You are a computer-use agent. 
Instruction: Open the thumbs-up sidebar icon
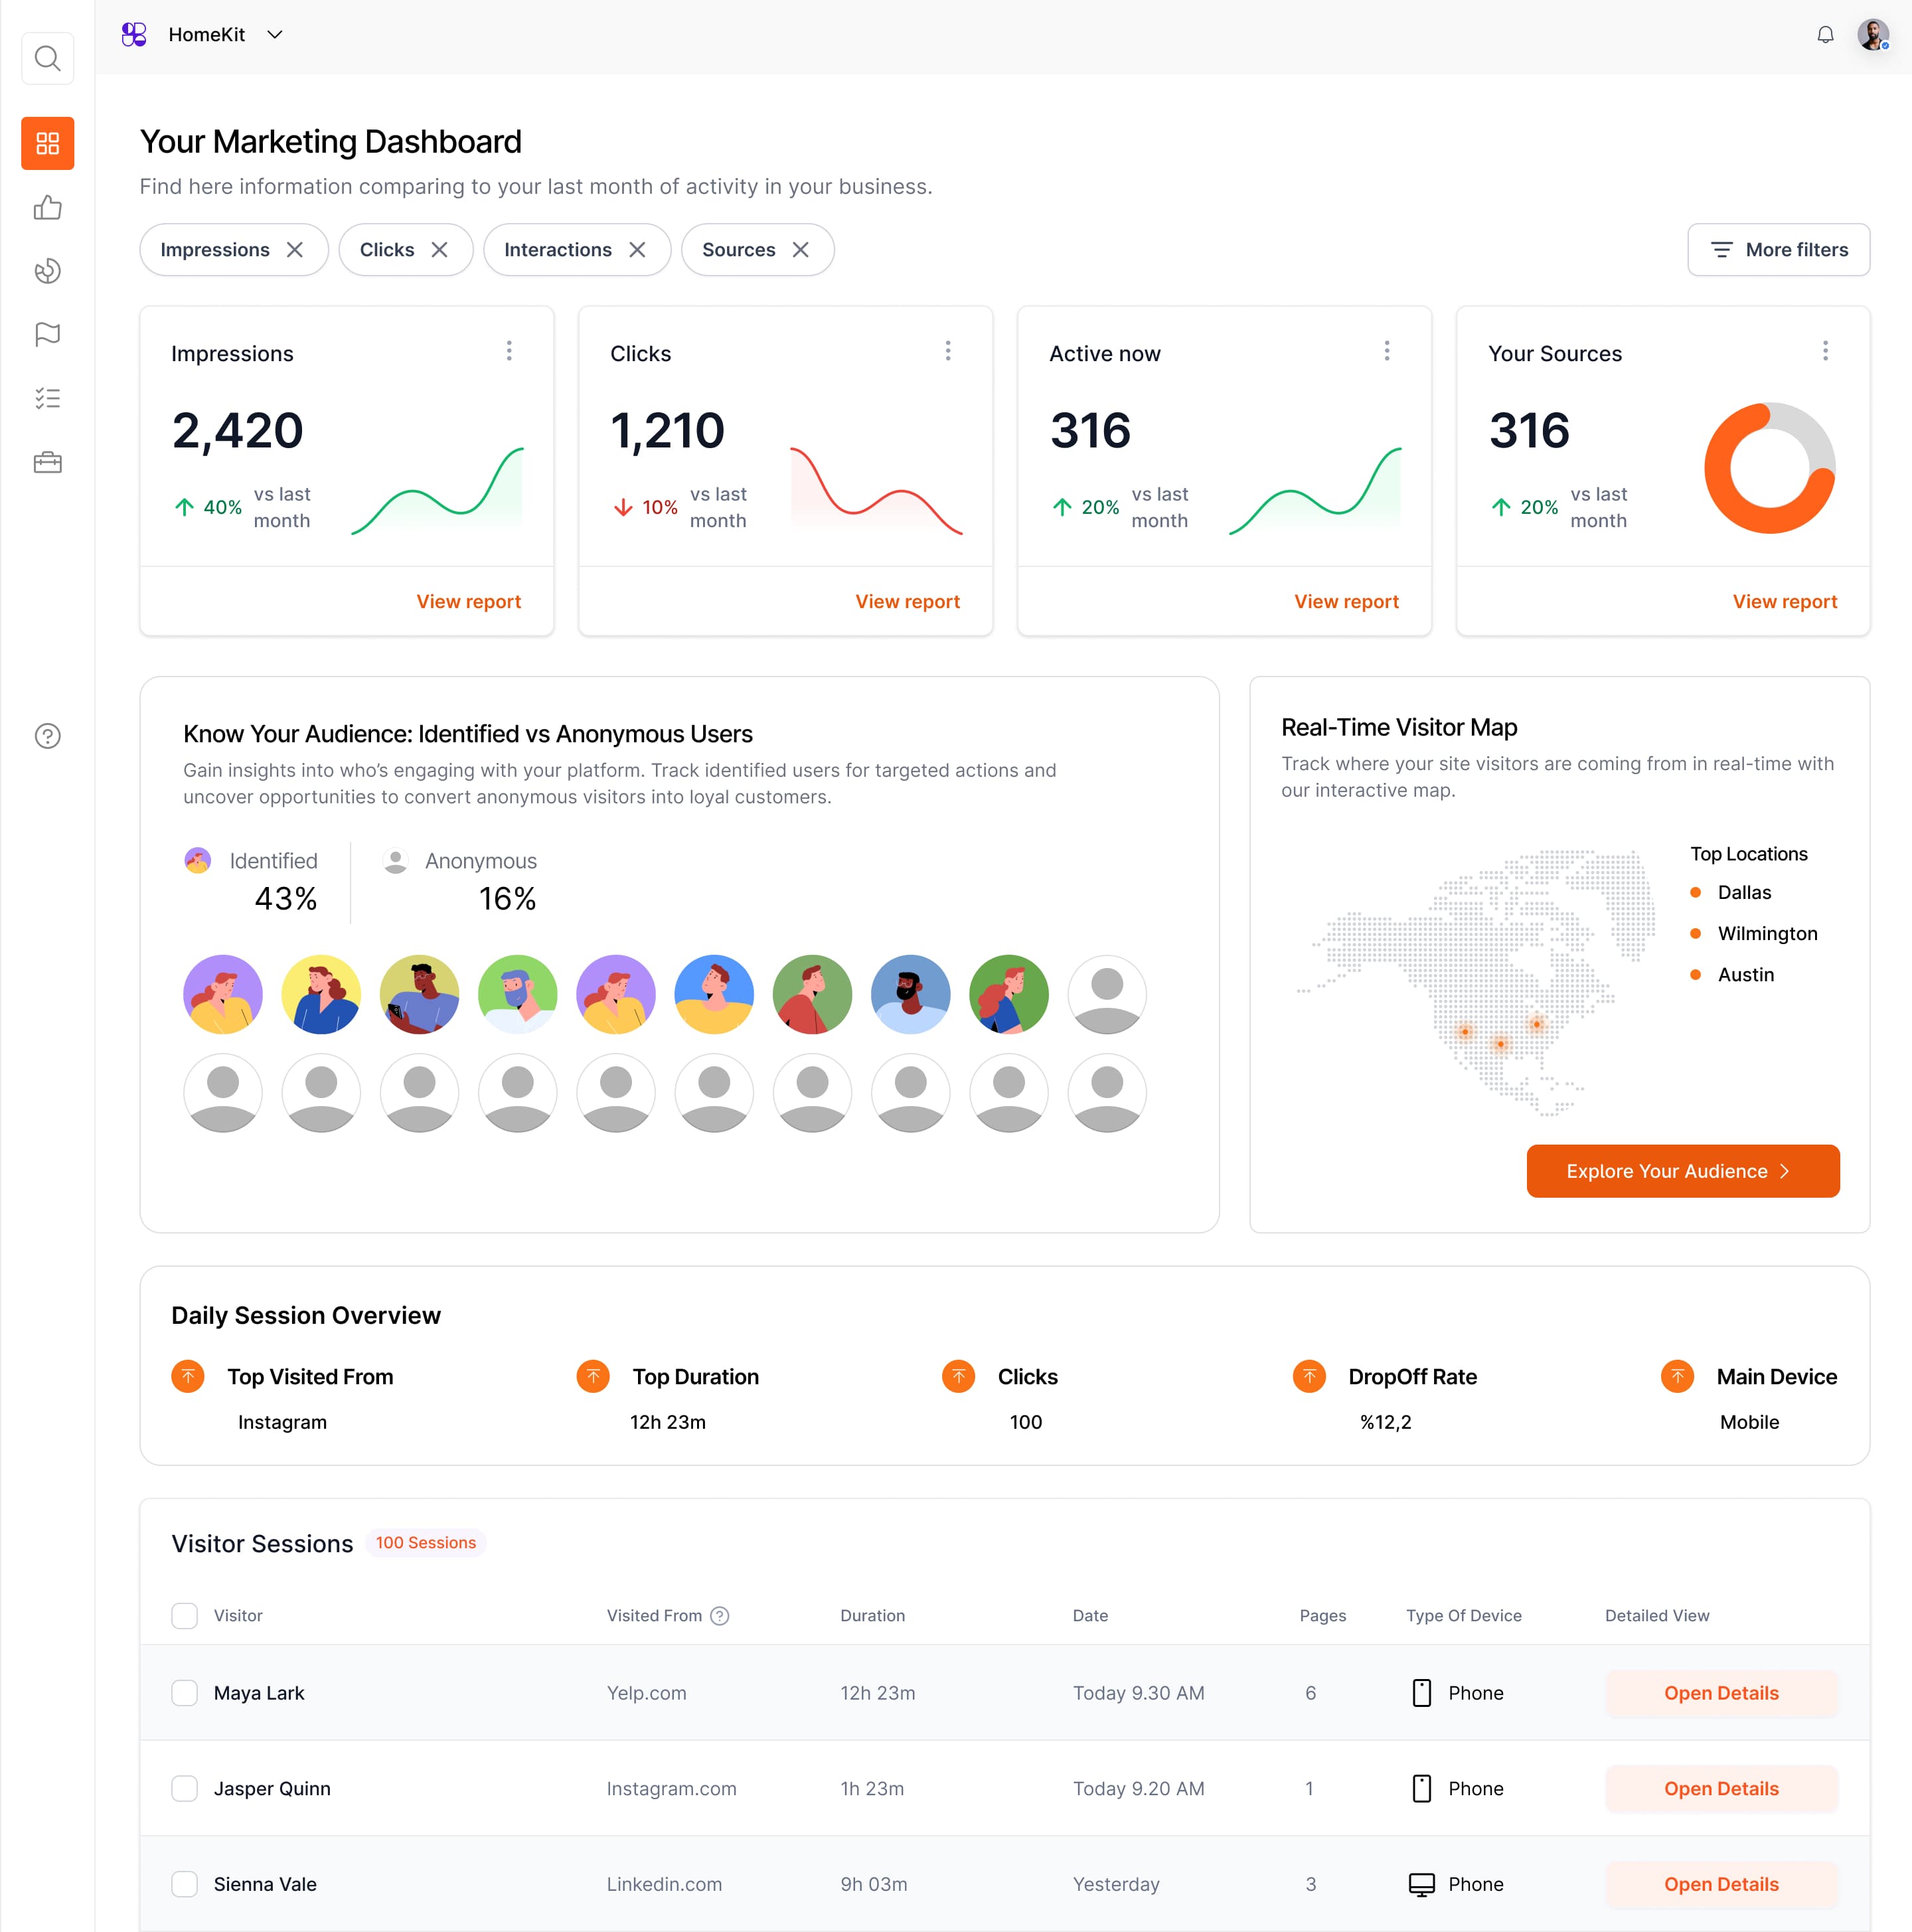pos(47,208)
